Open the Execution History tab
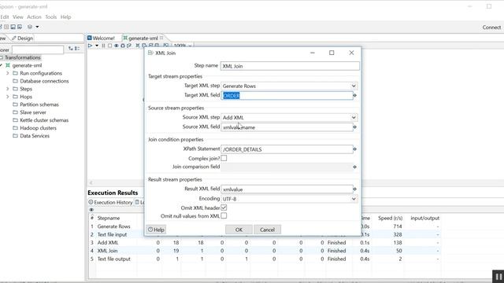The height and width of the screenshot is (283, 504). (x=110, y=203)
